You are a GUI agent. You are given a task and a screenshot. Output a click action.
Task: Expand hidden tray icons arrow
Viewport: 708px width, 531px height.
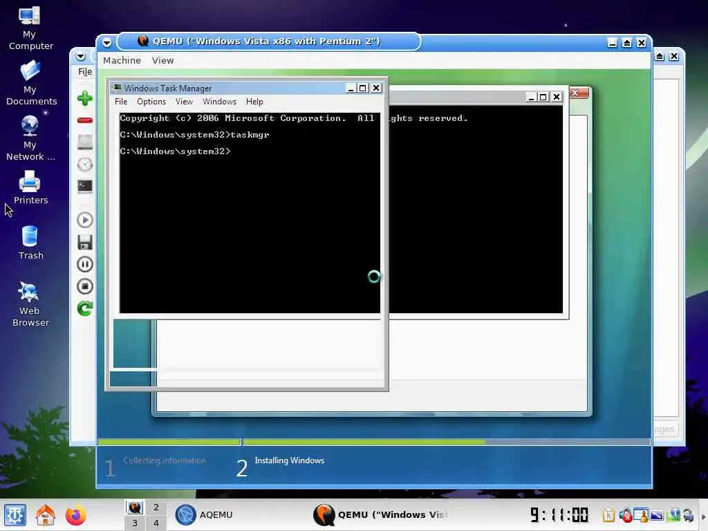pyautogui.click(x=703, y=516)
